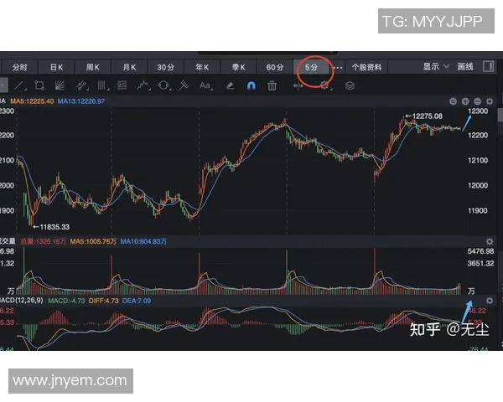Switch to the 30分 timeframe tab
The image size is (503, 402).
click(165, 67)
